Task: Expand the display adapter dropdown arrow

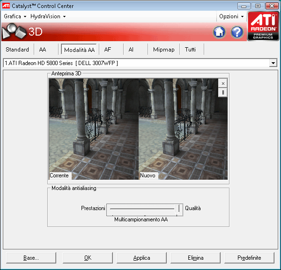Action: (273, 63)
